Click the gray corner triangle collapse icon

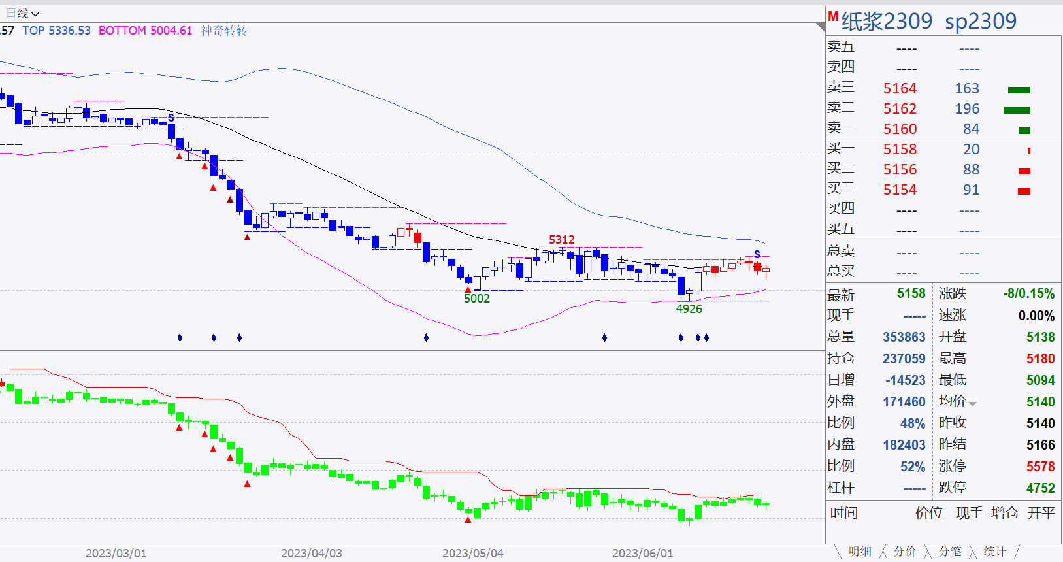pyautogui.click(x=821, y=27)
